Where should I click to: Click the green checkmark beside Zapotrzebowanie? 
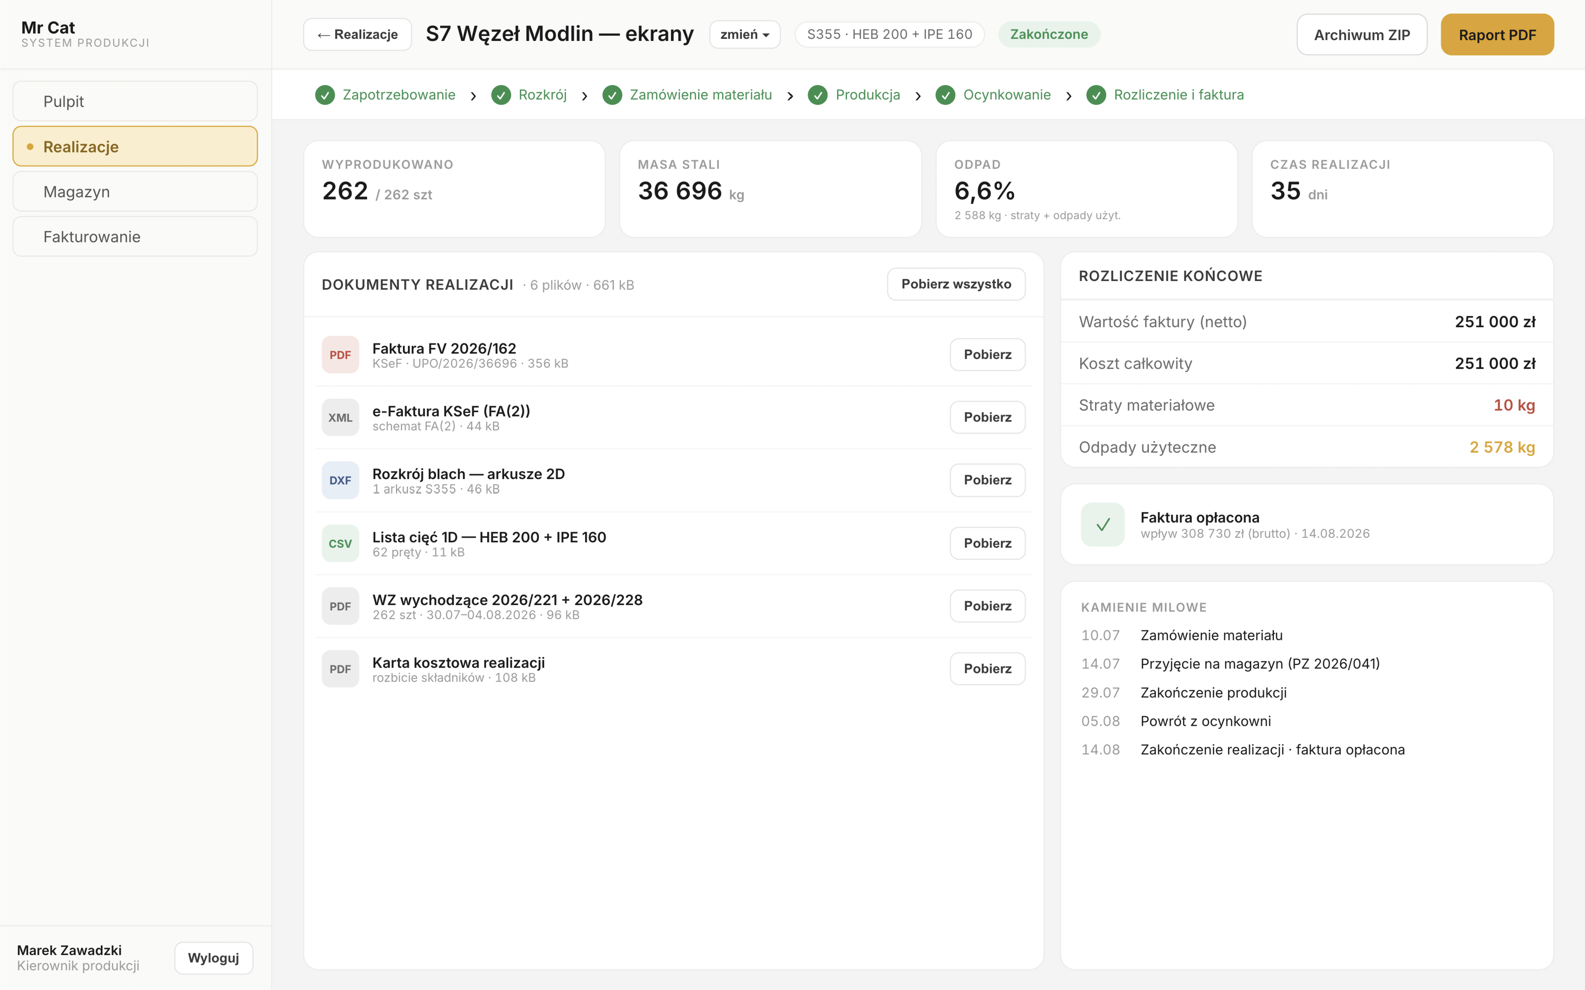325,95
